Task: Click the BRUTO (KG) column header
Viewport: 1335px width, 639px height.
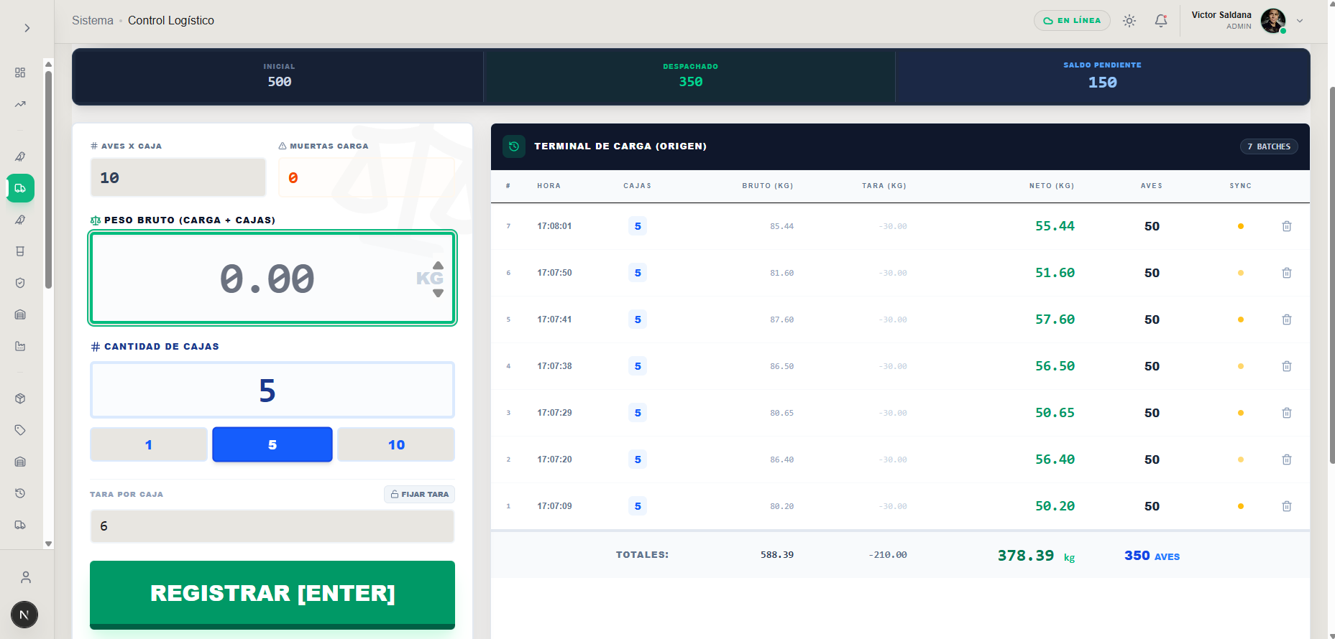Action: click(768, 186)
